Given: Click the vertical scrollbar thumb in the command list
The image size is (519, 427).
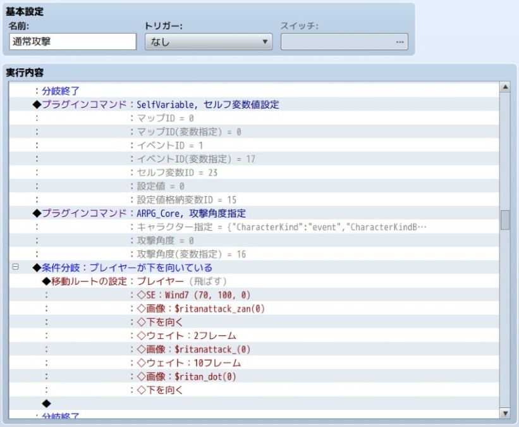Looking at the screenshot, I should tap(504, 220).
